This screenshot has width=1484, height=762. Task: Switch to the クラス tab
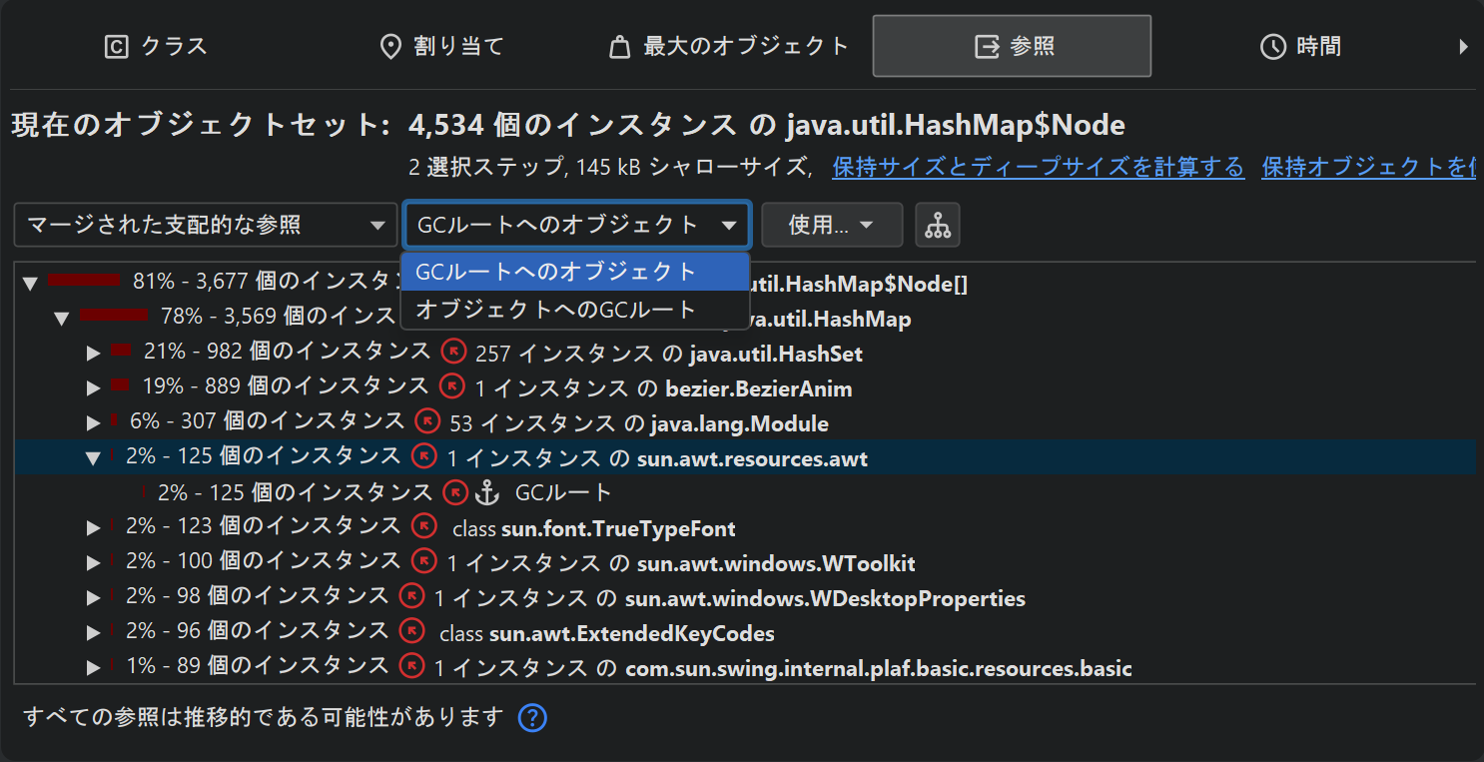pos(157,46)
